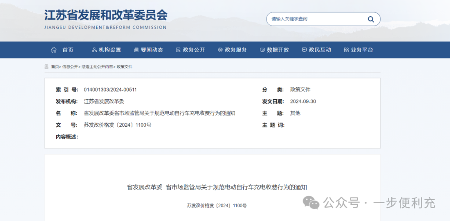The height and width of the screenshot is (221, 450).
Task: Click the article headline about 规范电动自行车充电收费行为
Action: click(x=217, y=187)
